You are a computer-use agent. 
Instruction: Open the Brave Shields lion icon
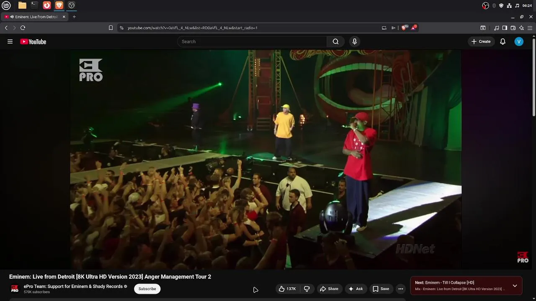[404, 28]
